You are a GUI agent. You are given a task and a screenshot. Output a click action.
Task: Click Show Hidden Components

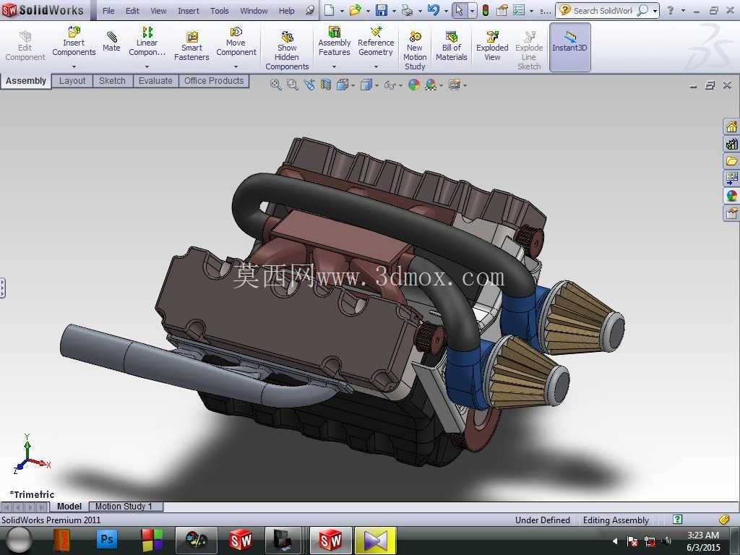pos(287,51)
